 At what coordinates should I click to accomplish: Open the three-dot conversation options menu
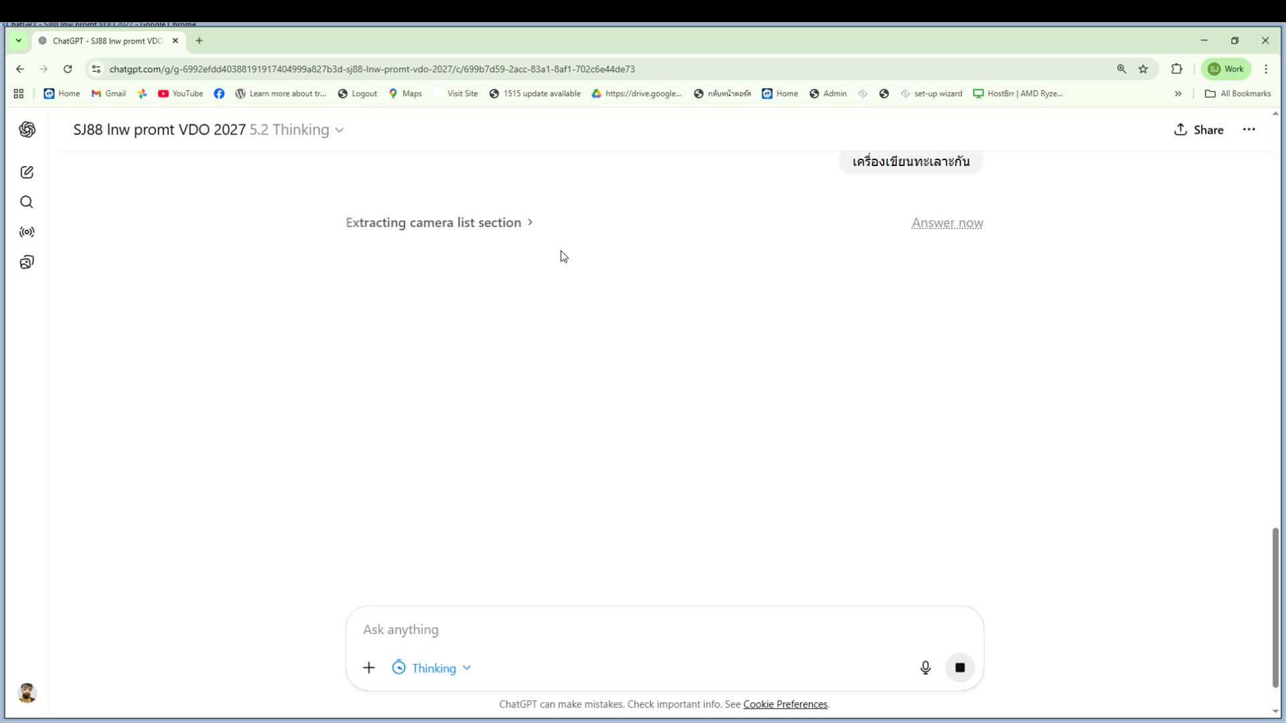pyautogui.click(x=1248, y=129)
